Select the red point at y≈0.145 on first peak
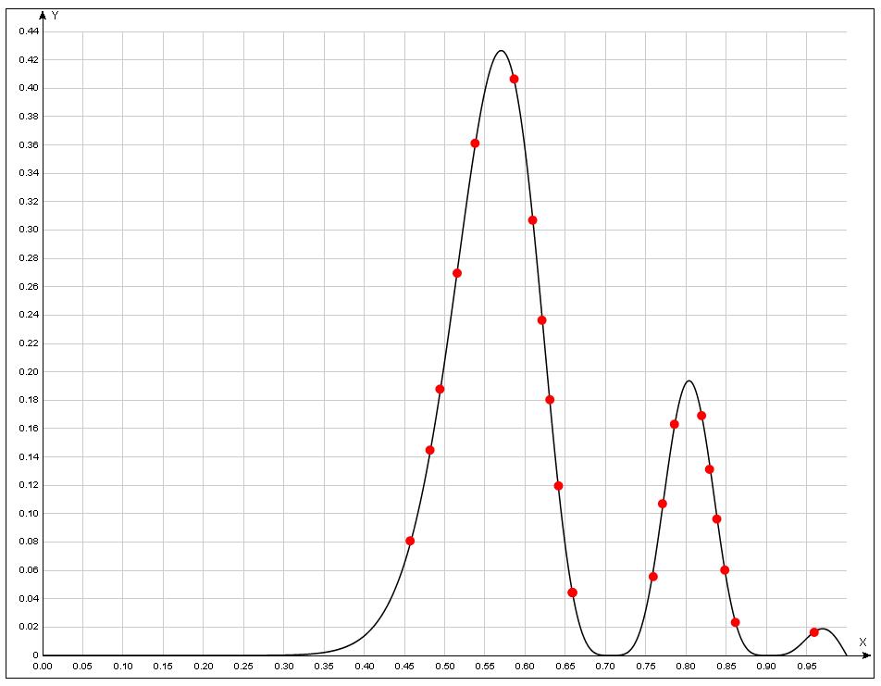Screen dimensions: 881x686 point(429,450)
